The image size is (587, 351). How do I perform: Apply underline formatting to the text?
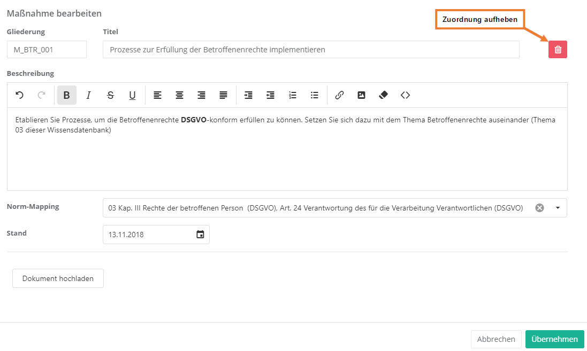point(132,95)
